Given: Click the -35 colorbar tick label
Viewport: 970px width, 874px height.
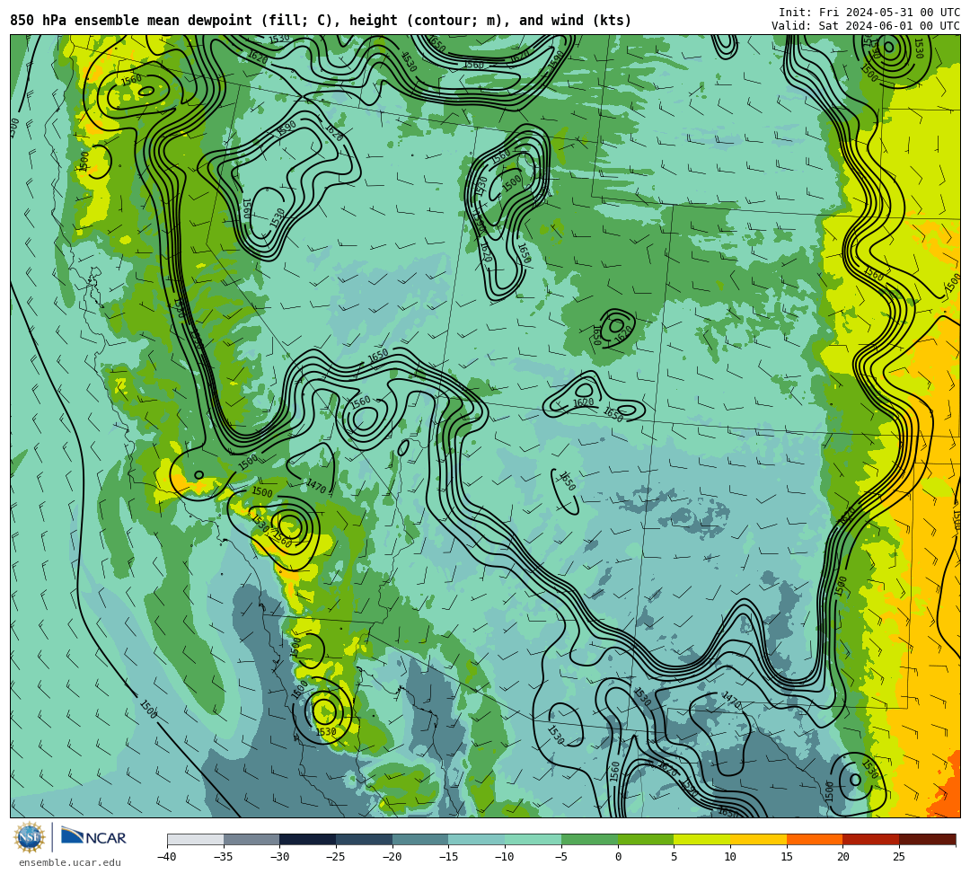Looking at the screenshot, I should pyautogui.click(x=223, y=857).
